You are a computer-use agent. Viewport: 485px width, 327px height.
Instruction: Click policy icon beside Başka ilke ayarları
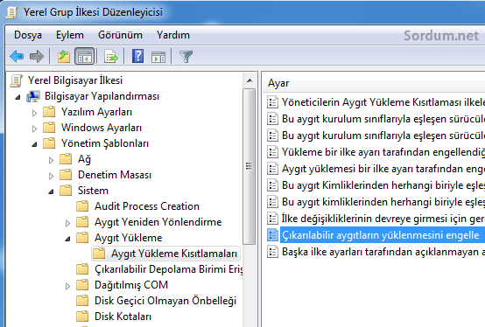click(272, 252)
